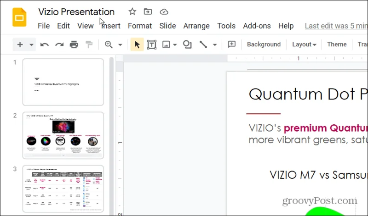Open the File menu
368x216 pixels.
44,26
